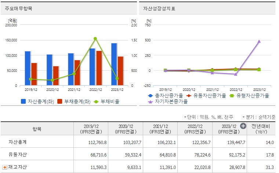Screen dimensions: 279x173
Task: Click cell value 92,175.2
Action: [x=237, y=155]
